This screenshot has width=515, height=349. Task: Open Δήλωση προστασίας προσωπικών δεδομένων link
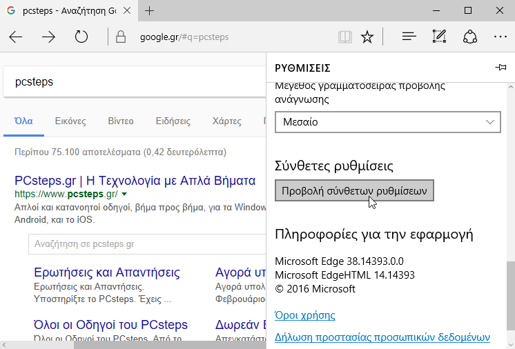click(382, 337)
